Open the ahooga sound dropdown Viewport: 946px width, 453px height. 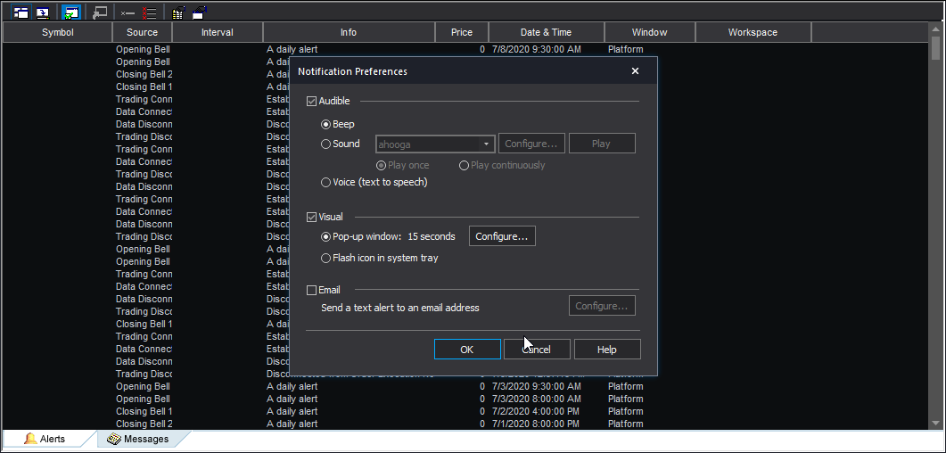435,144
